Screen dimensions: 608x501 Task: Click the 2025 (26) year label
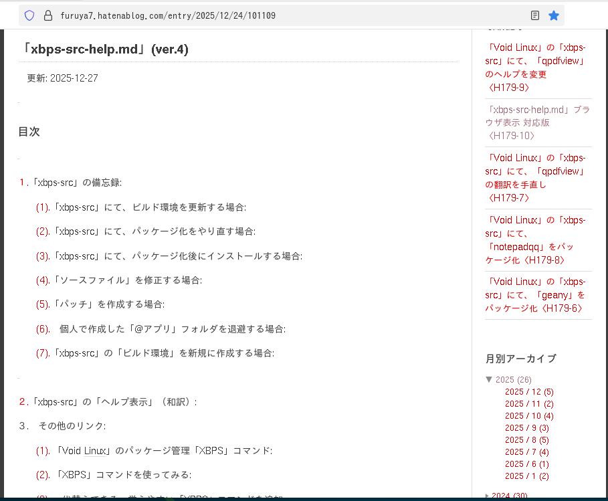(x=514, y=380)
